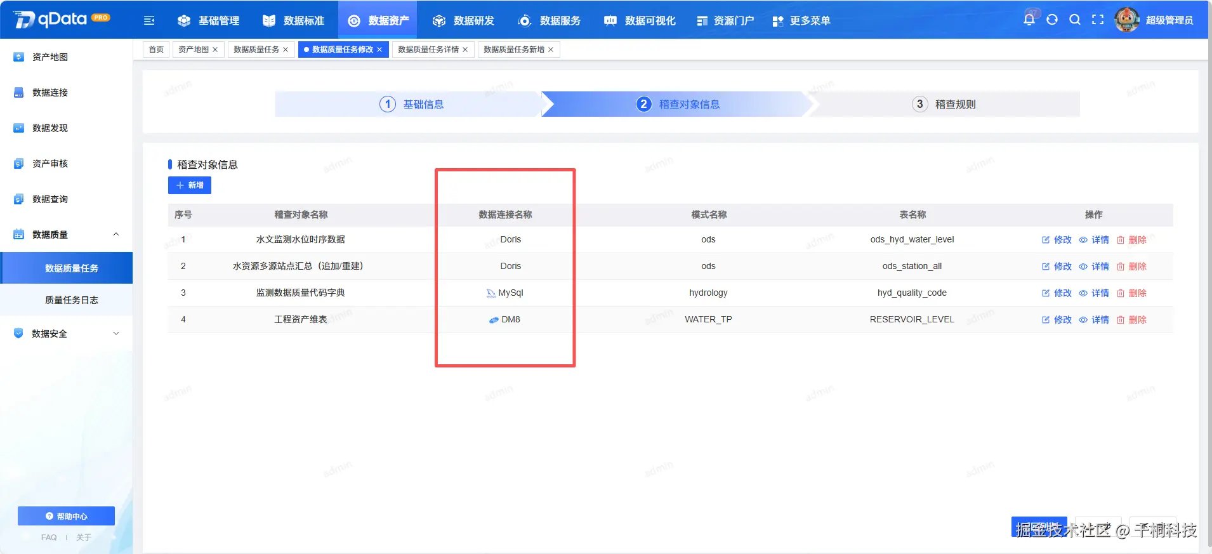Open 资源门户 menu
1212x554 pixels.
click(725, 20)
